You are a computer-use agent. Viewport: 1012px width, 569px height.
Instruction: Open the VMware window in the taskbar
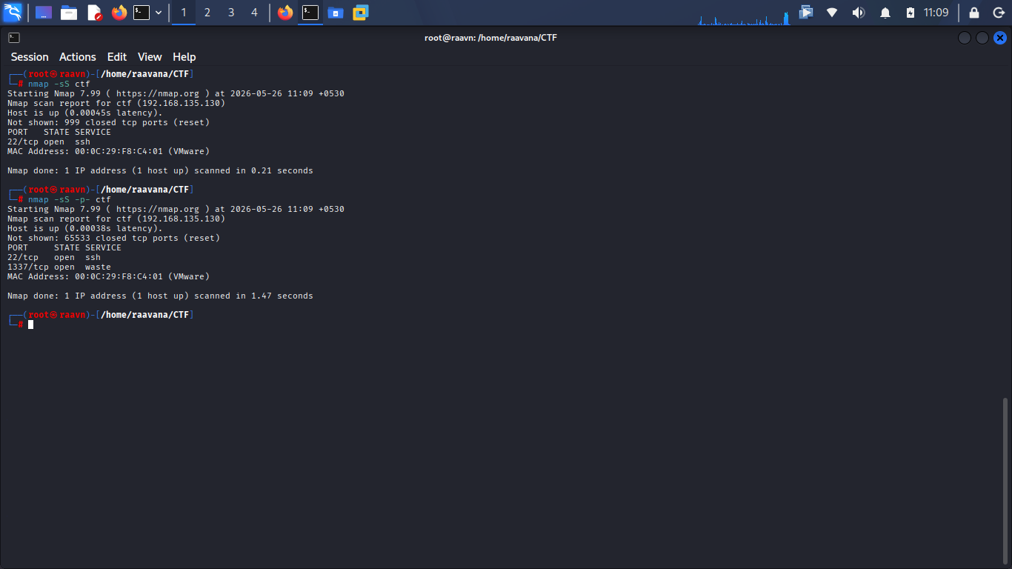click(x=361, y=13)
